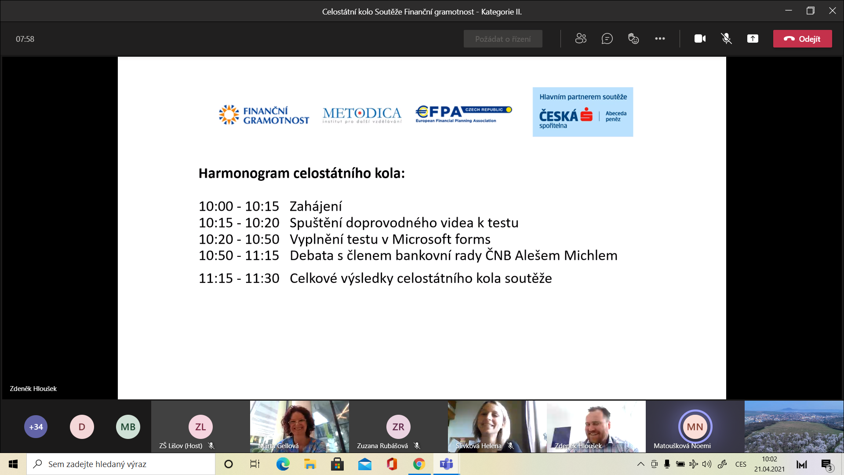This screenshot has height=475, width=844.
Task: Click the Zdeněk Hloušek presenter name label
Action: 33,389
